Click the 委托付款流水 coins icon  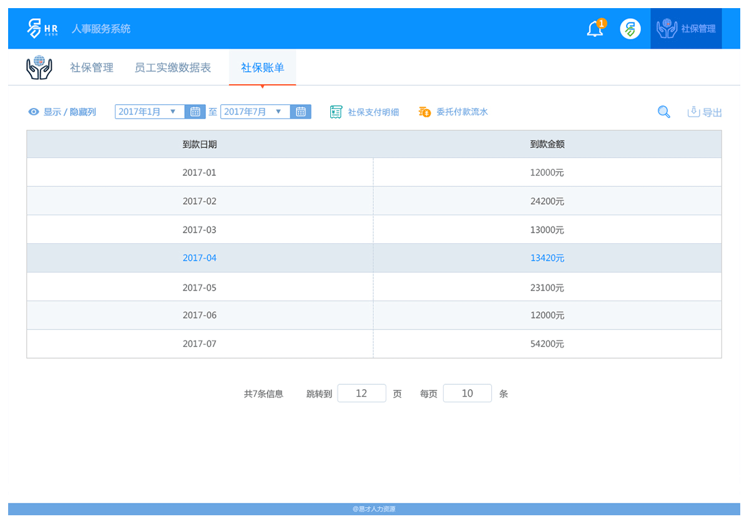[x=424, y=112]
